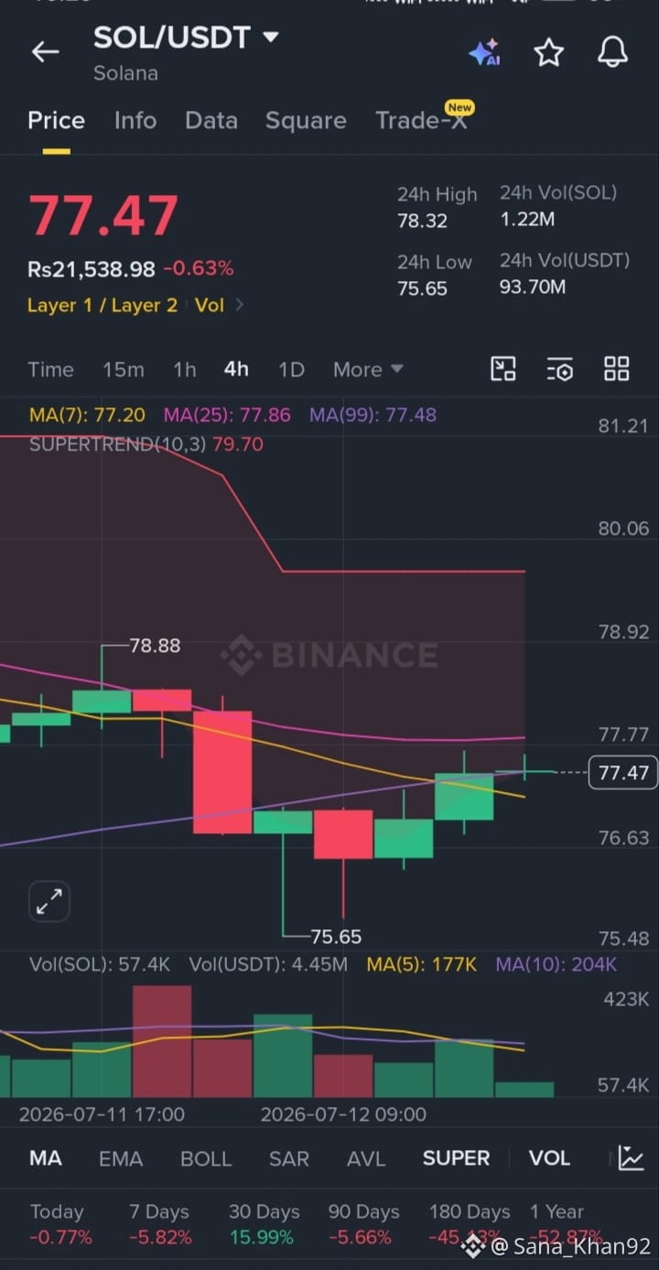The height and width of the screenshot is (1270, 659).
Task: Open the indicator chart icon beside VOL
Action: coord(631,1157)
